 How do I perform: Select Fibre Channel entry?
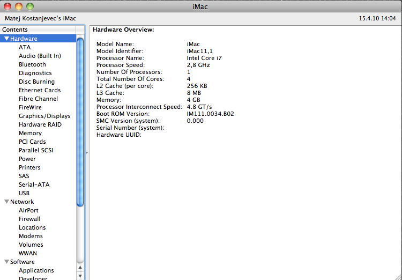(38, 99)
